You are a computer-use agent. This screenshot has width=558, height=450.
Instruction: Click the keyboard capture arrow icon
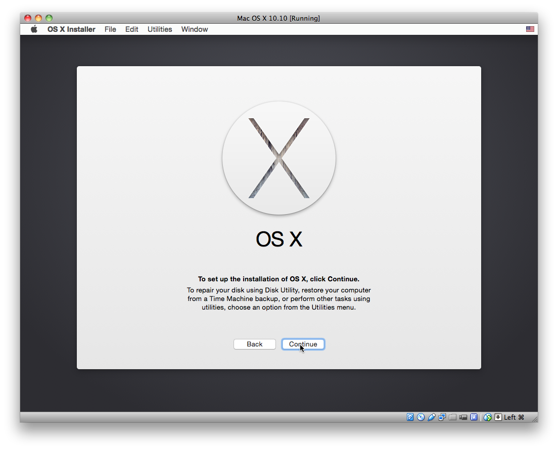(x=498, y=417)
